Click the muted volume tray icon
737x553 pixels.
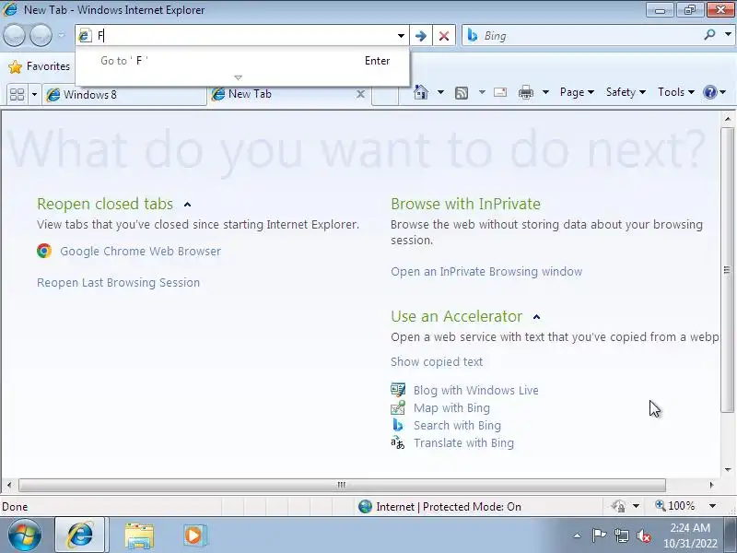(x=643, y=535)
